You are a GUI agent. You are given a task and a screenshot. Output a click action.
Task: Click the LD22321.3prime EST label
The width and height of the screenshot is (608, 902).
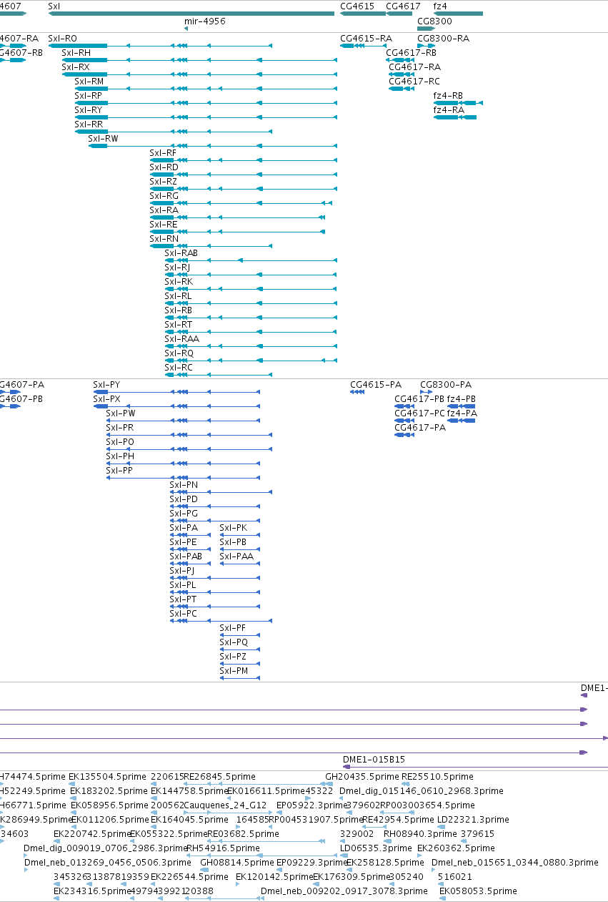[473, 820]
